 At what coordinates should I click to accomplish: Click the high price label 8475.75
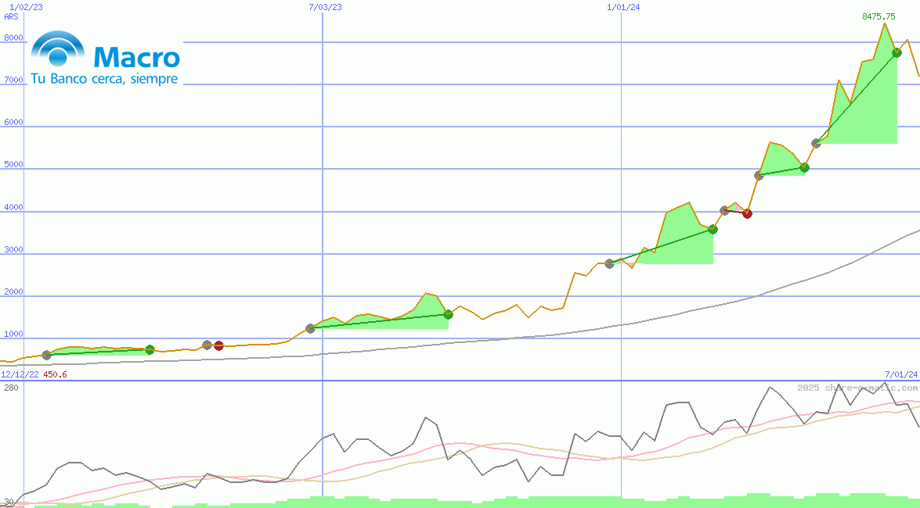[879, 16]
